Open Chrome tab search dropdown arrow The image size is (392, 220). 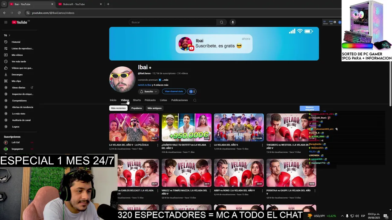click(x=4, y=4)
